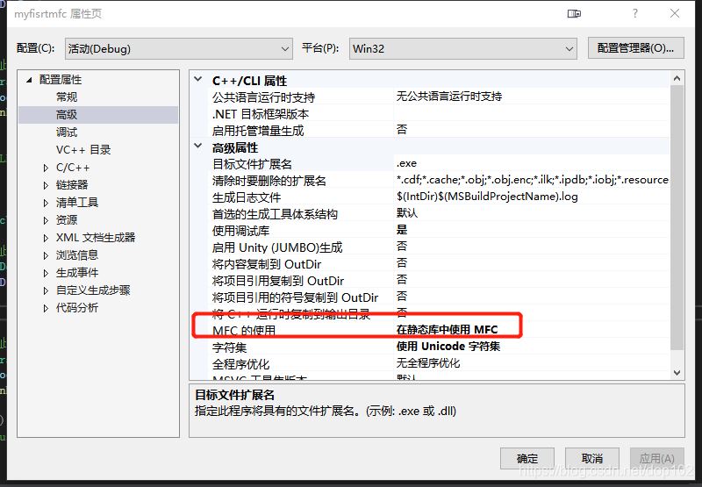Open the 配置(C) configuration dropdown
Viewport: 702px width, 487px height.
pyautogui.click(x=179, y=49)
